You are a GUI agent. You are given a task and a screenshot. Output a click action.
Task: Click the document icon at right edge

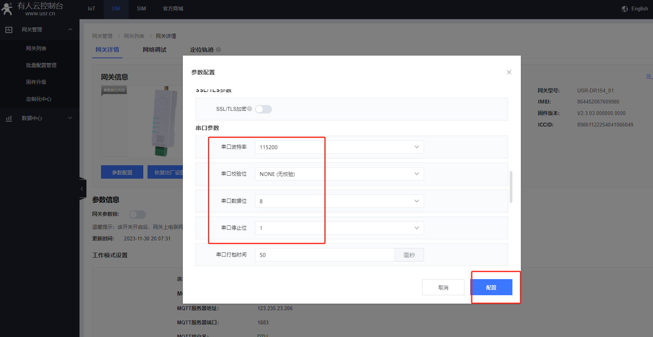648,77
